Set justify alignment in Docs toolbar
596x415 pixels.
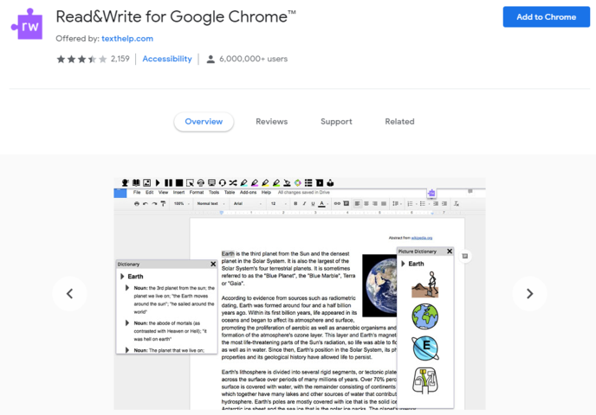coord(384,204)
